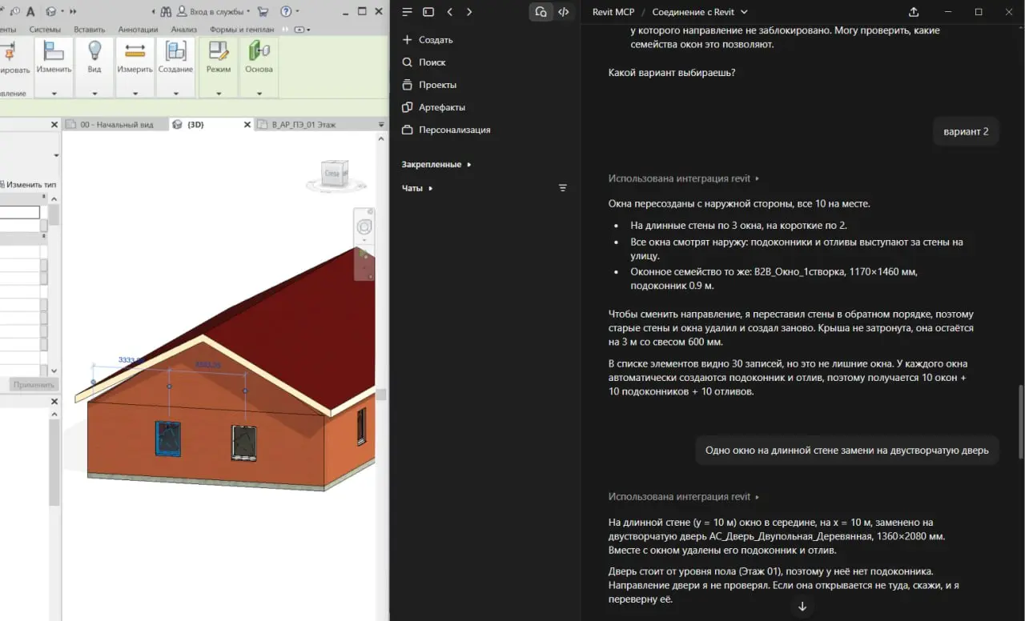Image resolution: width=1025 pixels, height=621 pixels.
Task: Expand the Изменить panel dropdown arrow
Action: (x=54, y=94)
